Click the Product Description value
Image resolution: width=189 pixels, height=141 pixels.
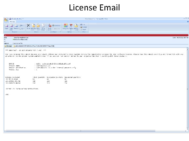(56, 68)
